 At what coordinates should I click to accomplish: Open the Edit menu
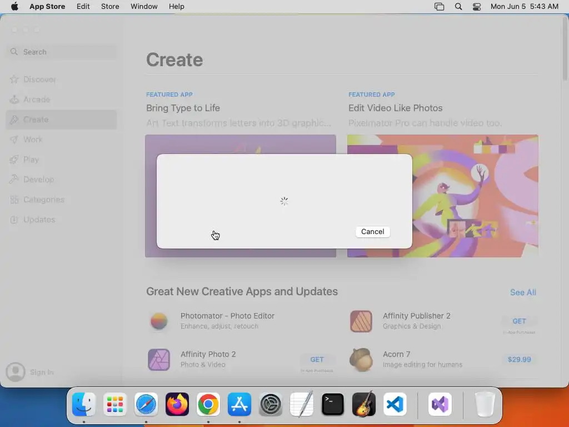click(x=83, y=7)
